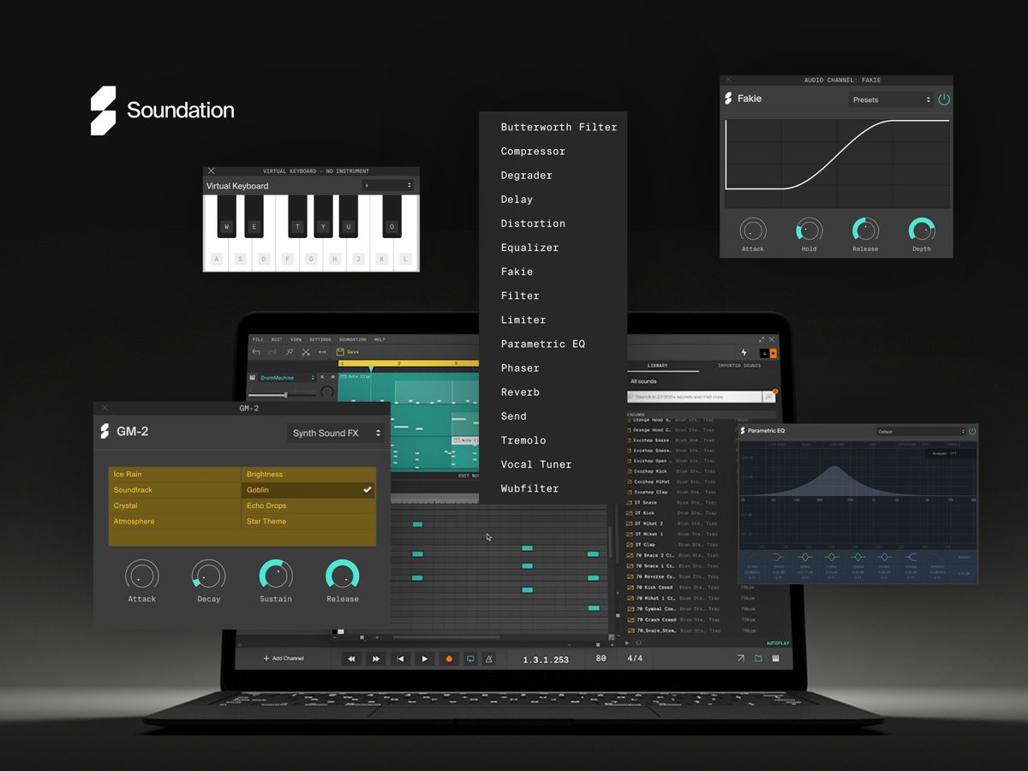Open the piano keyboard icon in bottom bar

tap(775, 659)
